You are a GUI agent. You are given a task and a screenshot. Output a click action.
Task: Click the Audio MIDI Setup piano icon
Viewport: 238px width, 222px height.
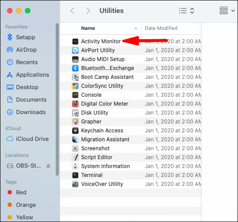[75, 59]
